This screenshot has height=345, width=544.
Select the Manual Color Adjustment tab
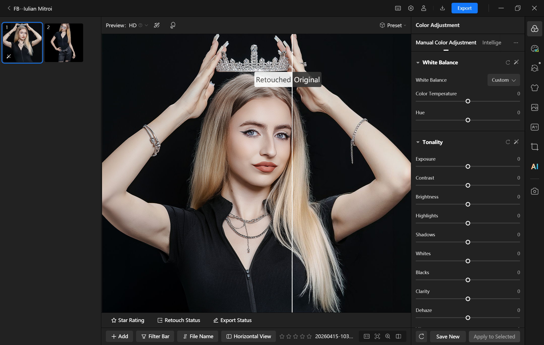point(446,43)
